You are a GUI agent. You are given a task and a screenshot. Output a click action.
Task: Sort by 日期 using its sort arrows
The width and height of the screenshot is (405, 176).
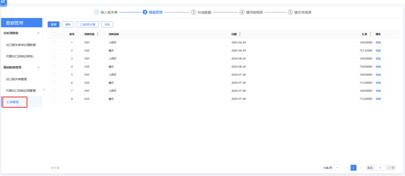pos(239,34)
